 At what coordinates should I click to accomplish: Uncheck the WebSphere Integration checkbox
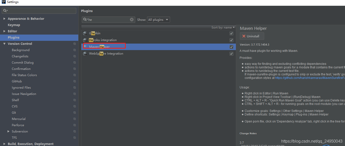tap(231, 54)
